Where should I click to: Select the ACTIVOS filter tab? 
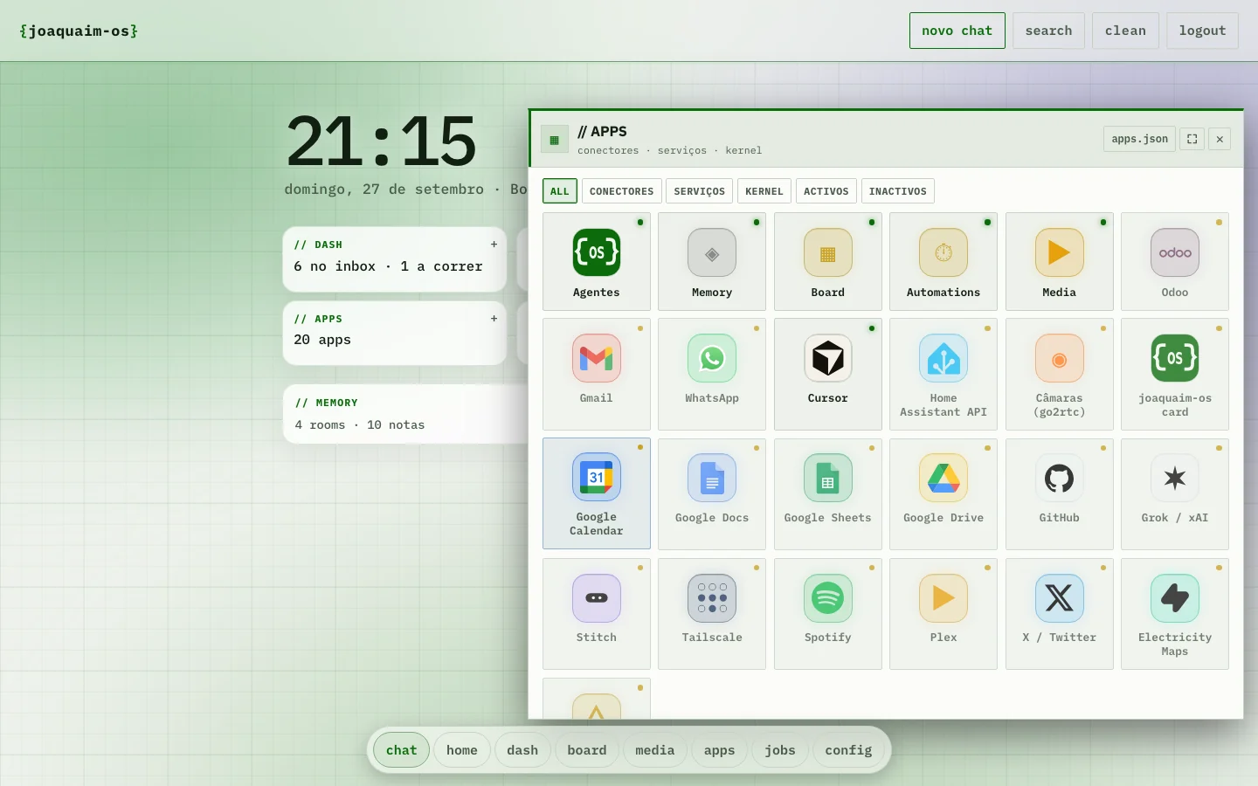click(826, 191)
